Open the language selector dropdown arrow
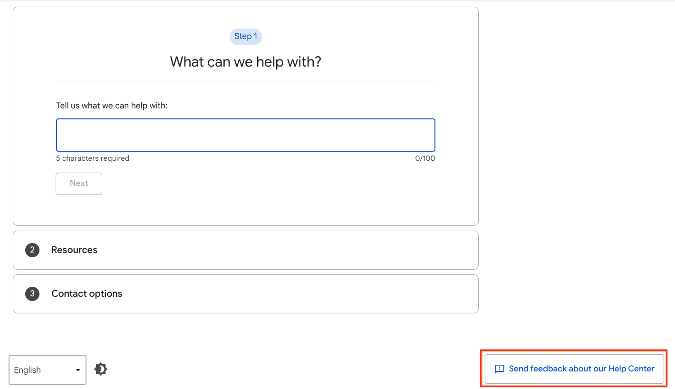The image size is (675, 389). (77, 370)
